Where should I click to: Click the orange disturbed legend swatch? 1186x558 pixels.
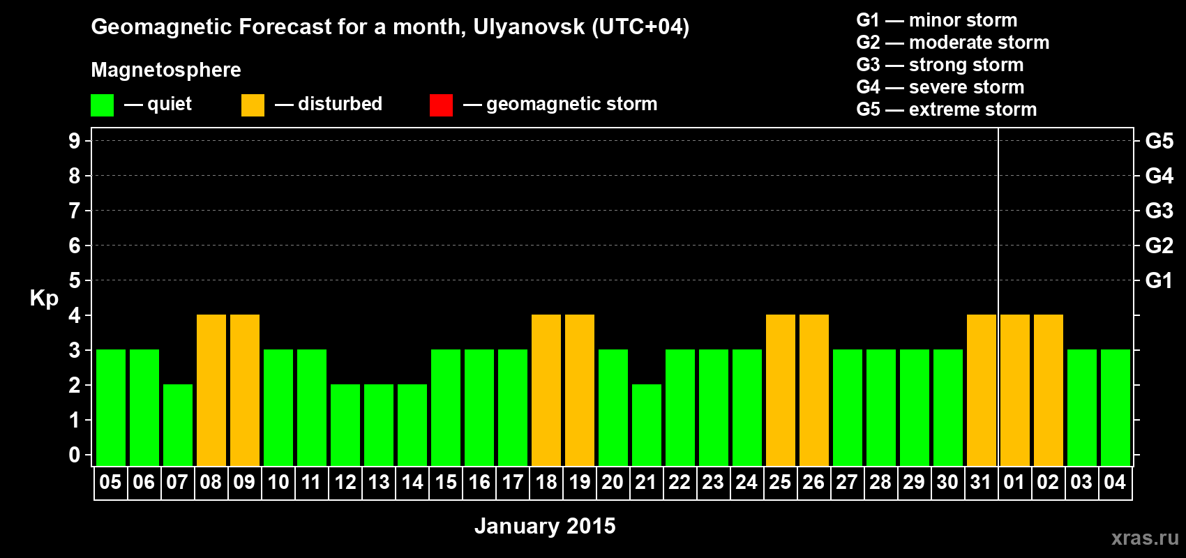tap(253, 105)
